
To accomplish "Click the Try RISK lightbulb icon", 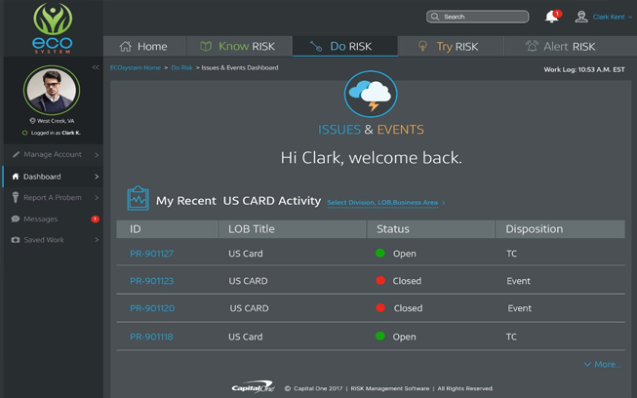I will click(x=422, y=46).
